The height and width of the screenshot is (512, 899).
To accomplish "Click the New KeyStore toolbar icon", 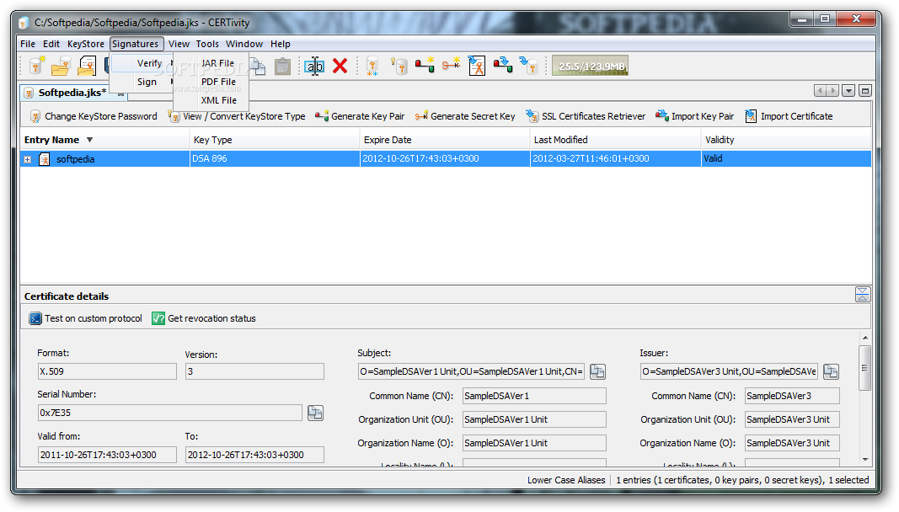I will tap(37, 66).
